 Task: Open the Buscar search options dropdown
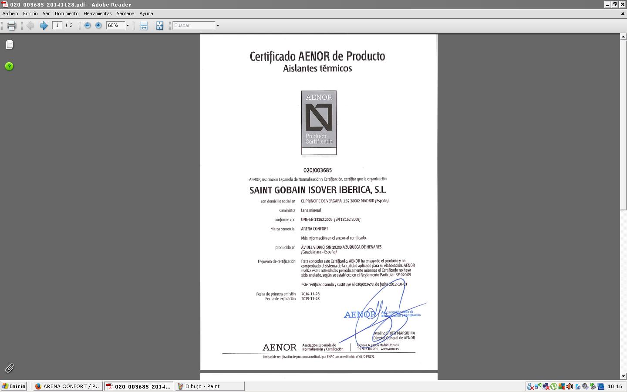[x=218, y=25]
